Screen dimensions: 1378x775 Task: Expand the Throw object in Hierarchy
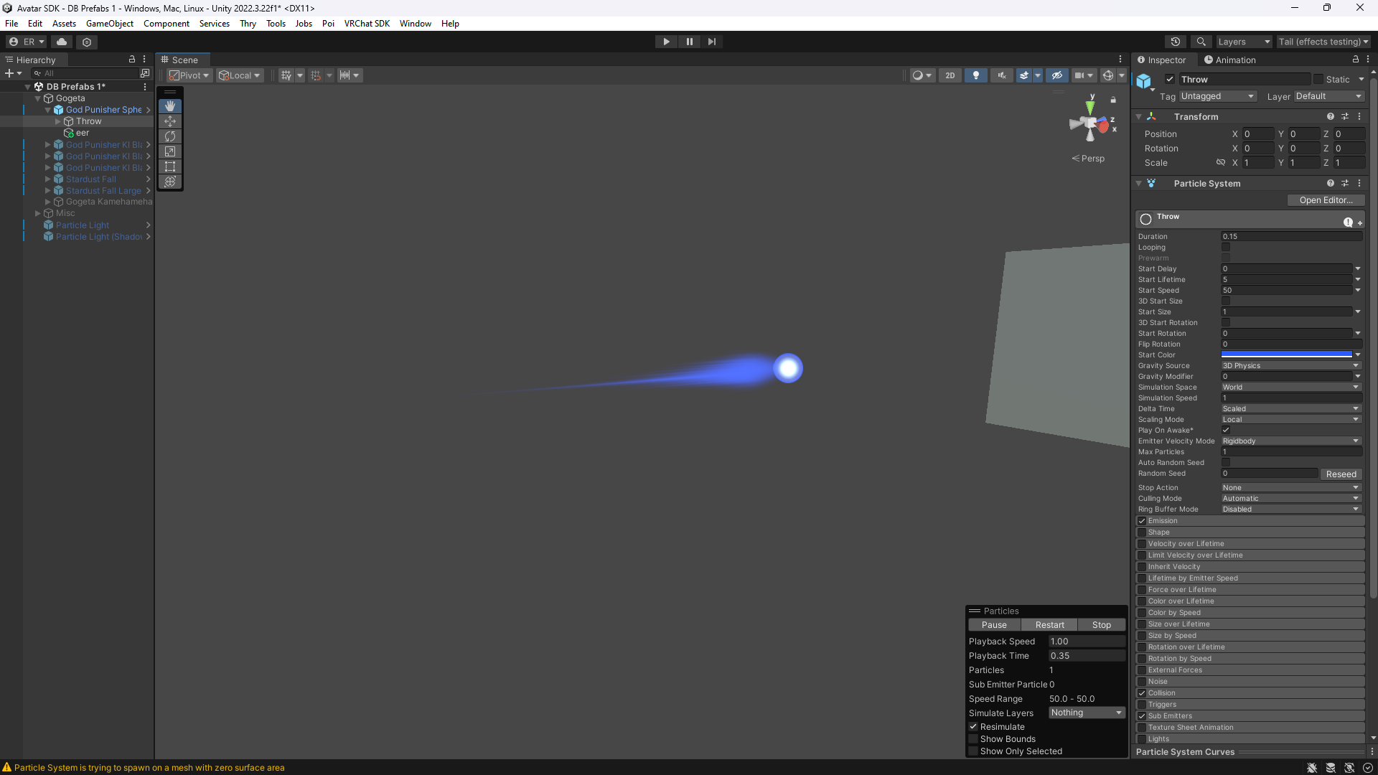58,121
